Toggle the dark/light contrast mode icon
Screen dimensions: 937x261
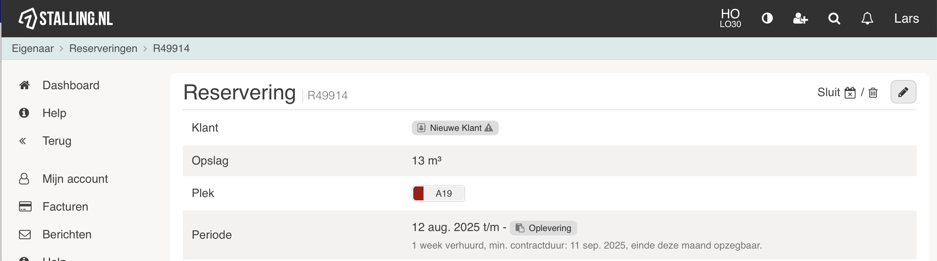(x=767, y=18)
